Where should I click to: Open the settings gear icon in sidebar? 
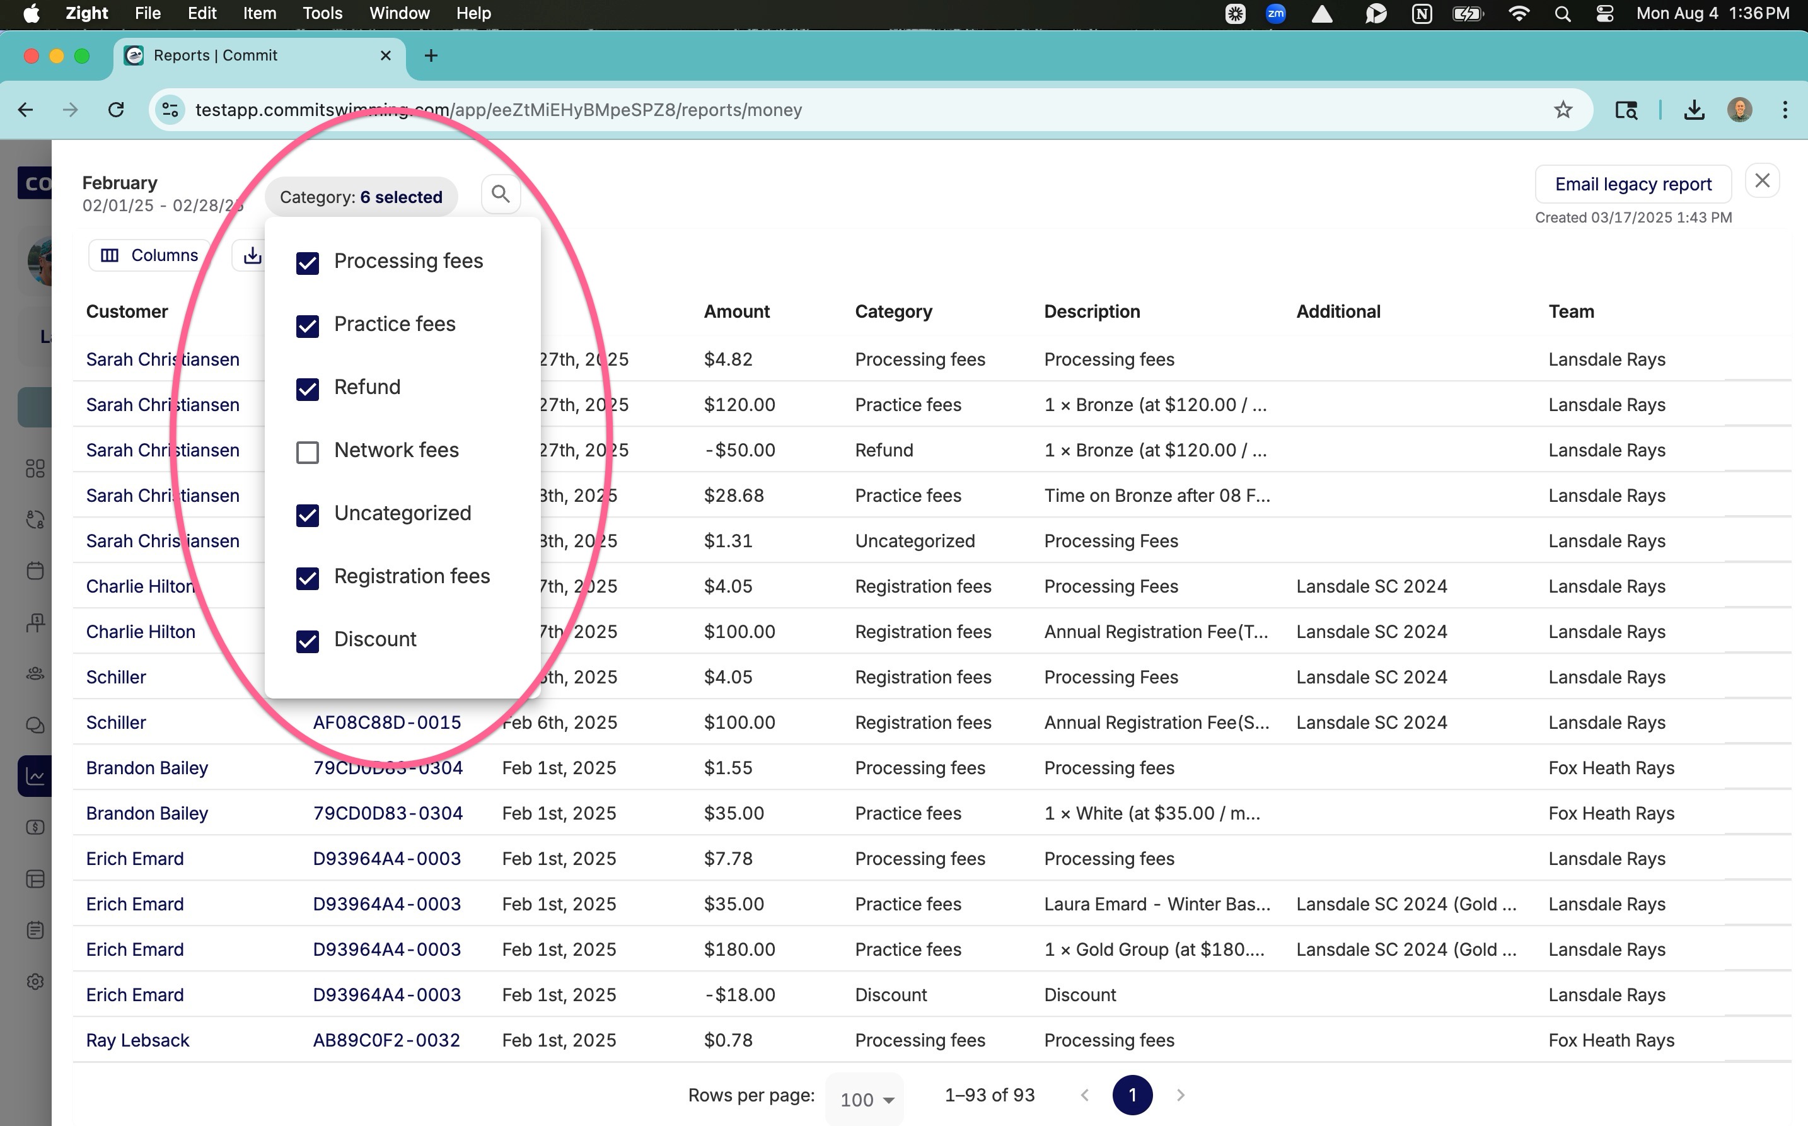(x=35, y=982)
